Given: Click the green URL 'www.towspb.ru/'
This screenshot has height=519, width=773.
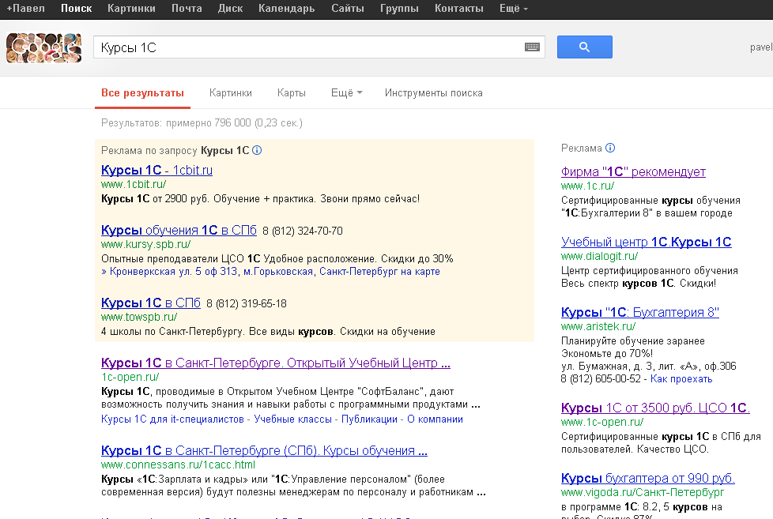Looking at the screenshot, I should 139,317.
